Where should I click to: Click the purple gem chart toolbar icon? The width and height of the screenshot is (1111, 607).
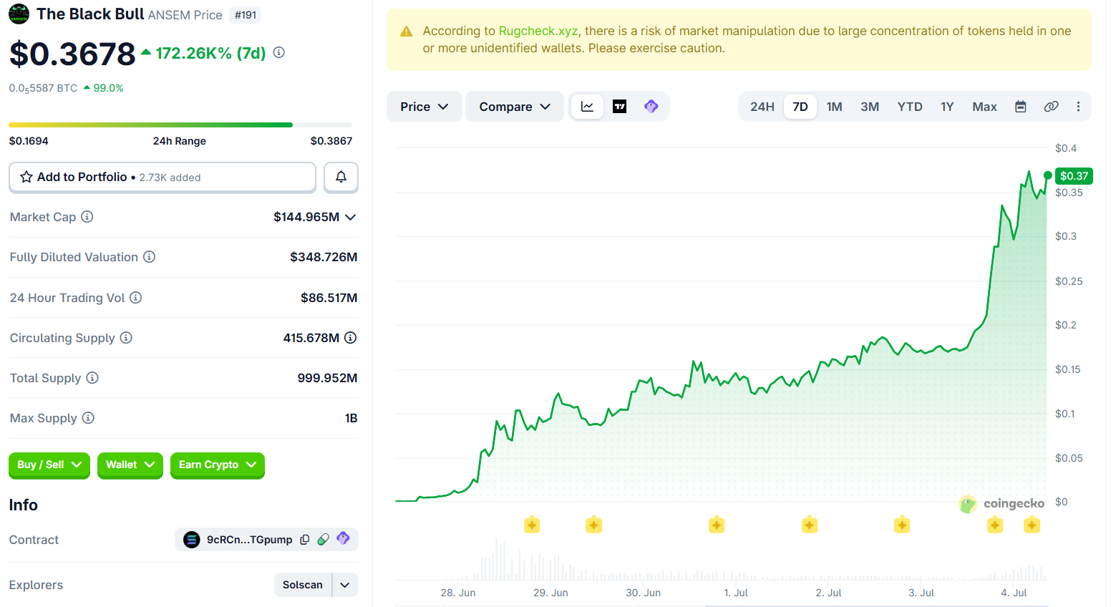coord(651,107)
